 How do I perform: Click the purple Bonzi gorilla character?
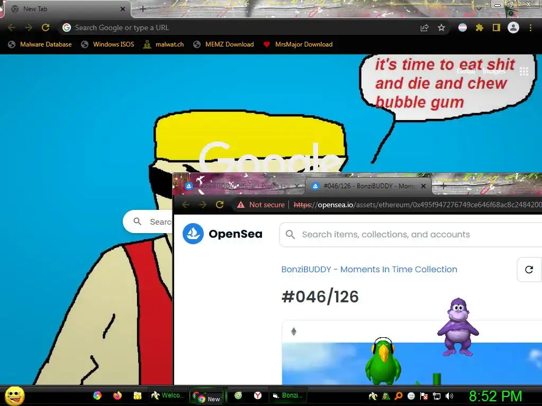pyautogui.click(x=458, y=327)
